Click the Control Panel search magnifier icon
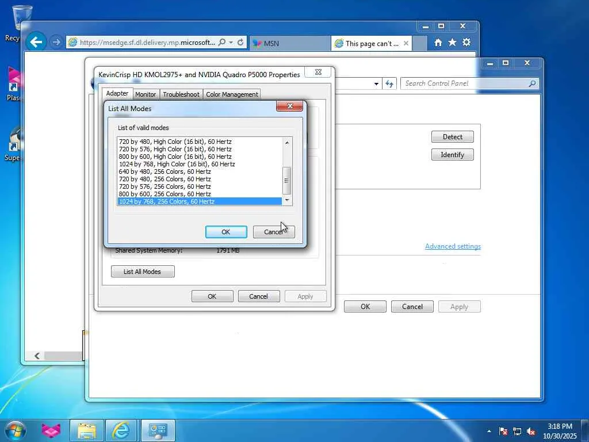The width and height of the screenshot is (589, 442). click(x=532, y=83)
